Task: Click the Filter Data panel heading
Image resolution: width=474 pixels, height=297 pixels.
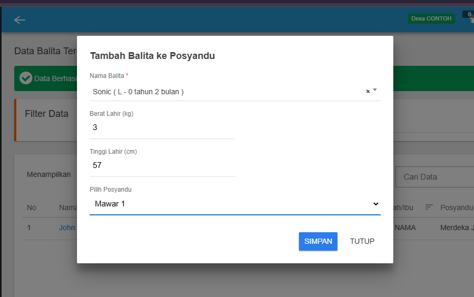Action: (x=46, y=114)
